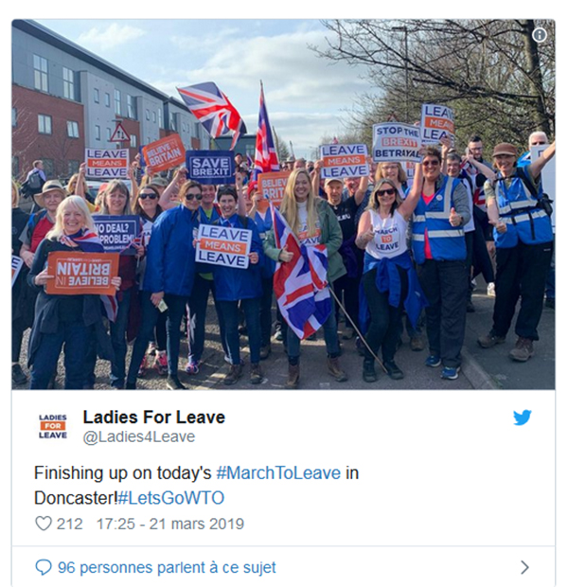Click the Stop the Brexit Betrayal placard
The height and width of the screenshot is (587, 568).
[x=397, y=142]
